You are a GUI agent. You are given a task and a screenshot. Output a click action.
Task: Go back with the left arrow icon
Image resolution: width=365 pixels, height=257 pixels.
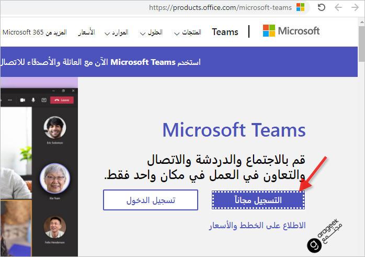pos(338,7)
